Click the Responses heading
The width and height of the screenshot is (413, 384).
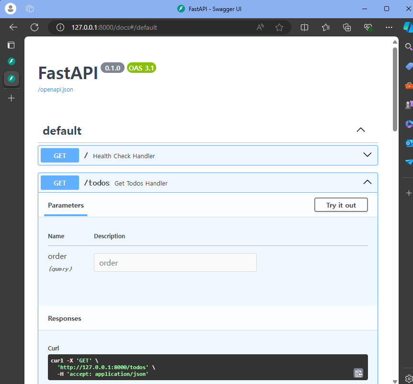click(65, 318)
